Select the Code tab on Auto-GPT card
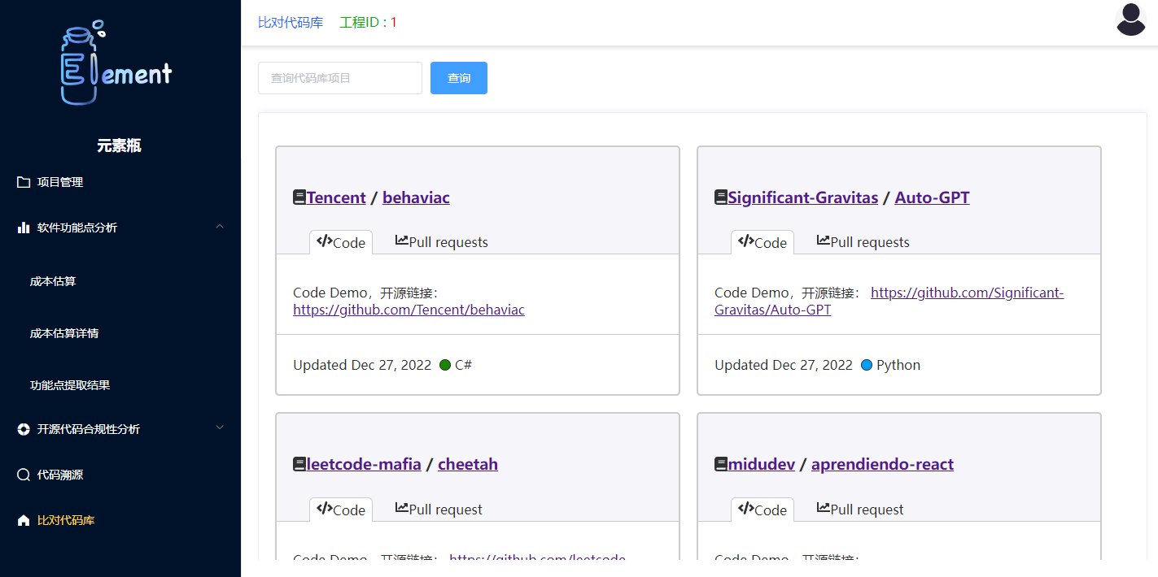This screenshot has width=1158, height=577. (x=763, y=242)
